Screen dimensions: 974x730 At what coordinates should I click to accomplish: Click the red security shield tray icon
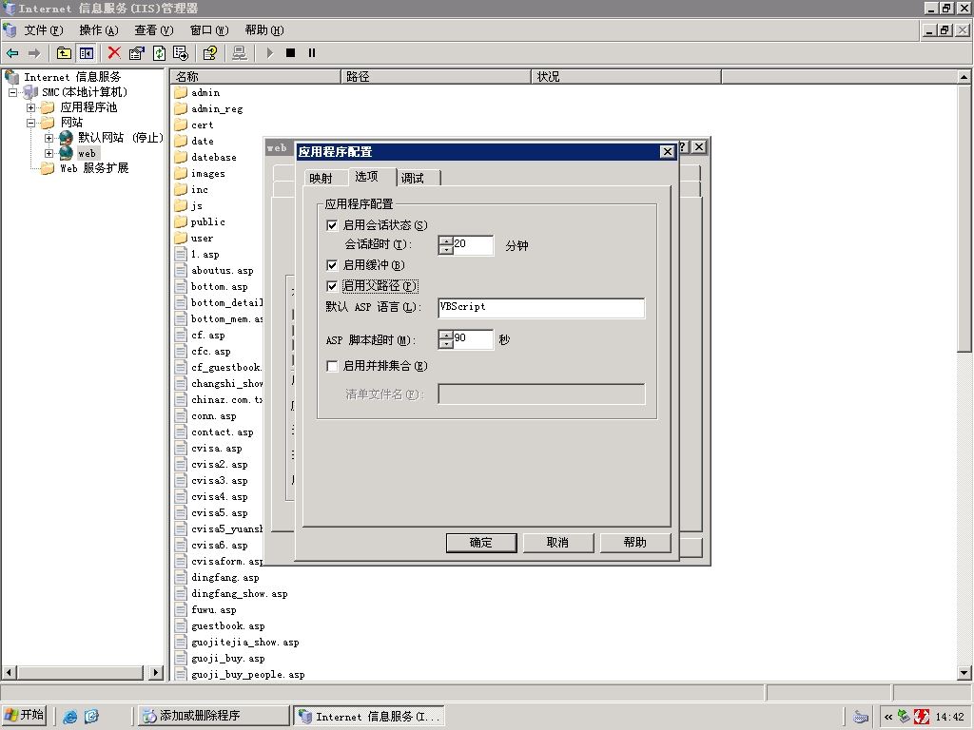coord(922,717)
